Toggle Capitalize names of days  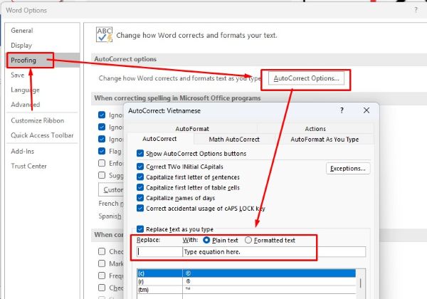coord(140,198)
